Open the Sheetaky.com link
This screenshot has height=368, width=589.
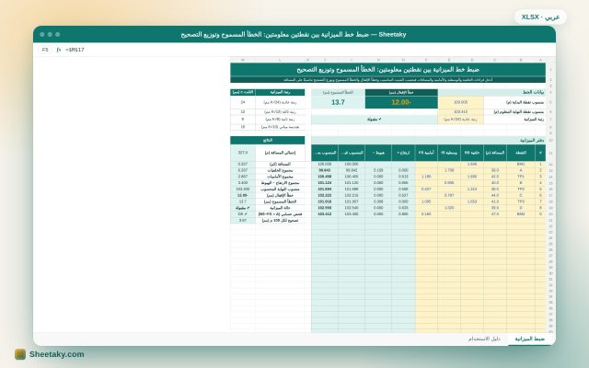pyautogui.click(x=57, y=354)
